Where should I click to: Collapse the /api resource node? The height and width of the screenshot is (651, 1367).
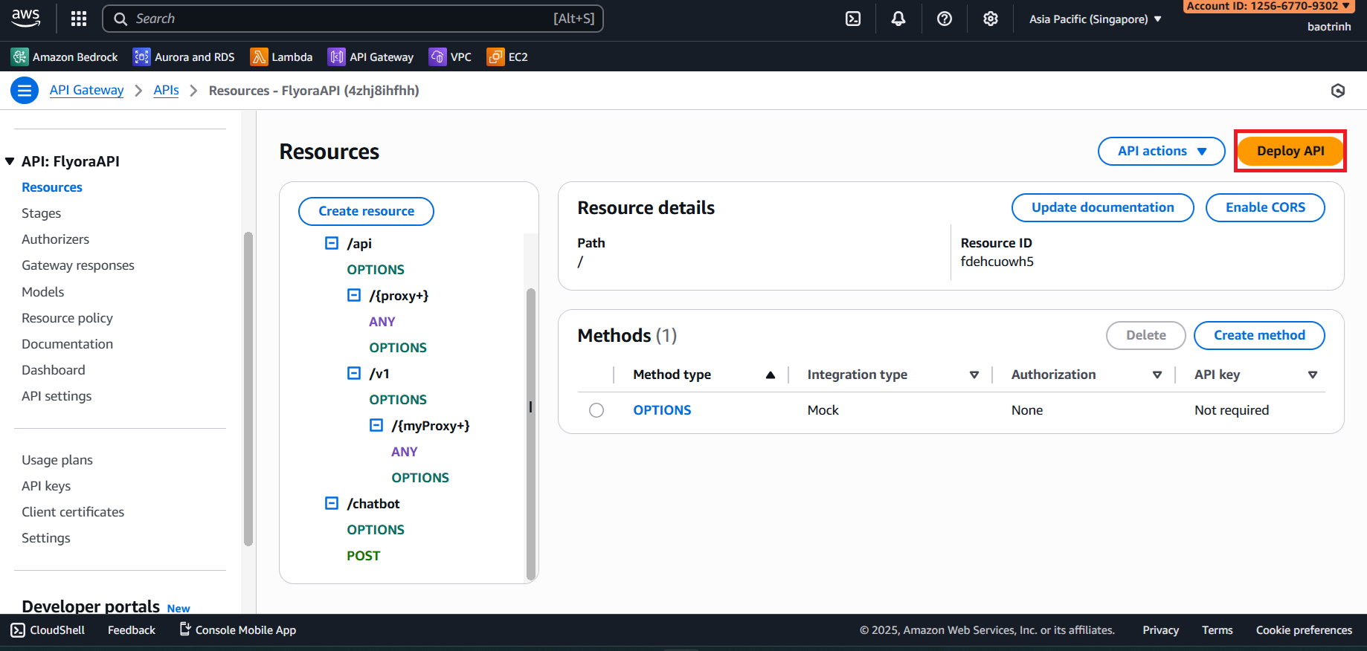point(332,244)
